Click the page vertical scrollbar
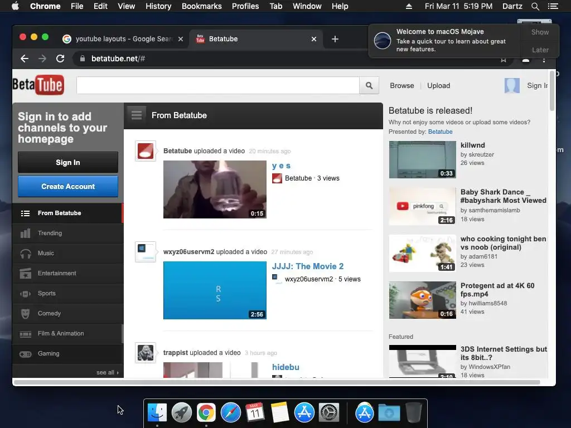 [x=552, y=91]
